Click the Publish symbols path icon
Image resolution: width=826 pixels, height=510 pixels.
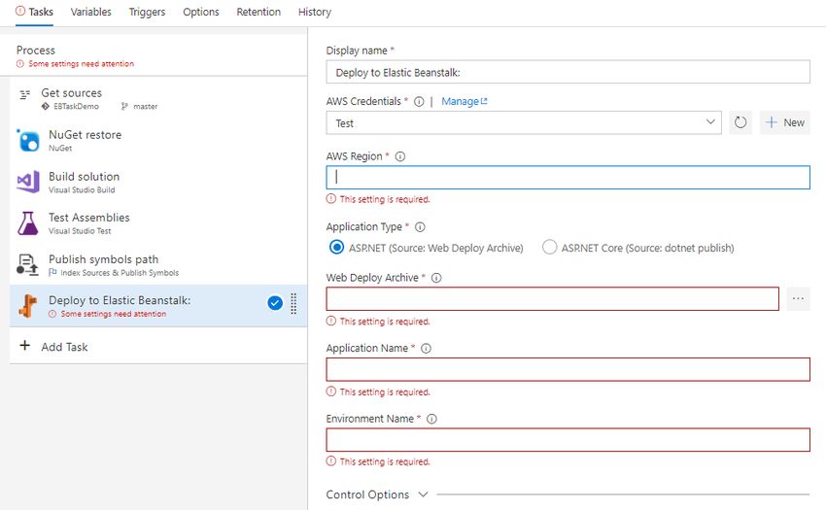coord(27,264)
